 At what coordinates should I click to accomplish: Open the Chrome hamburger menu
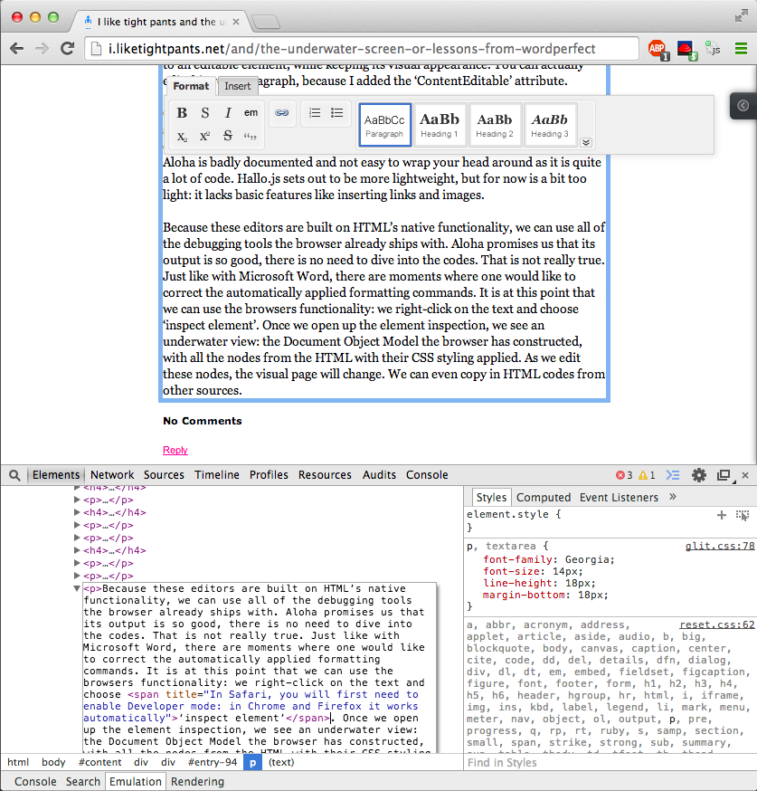coord(741,49)
